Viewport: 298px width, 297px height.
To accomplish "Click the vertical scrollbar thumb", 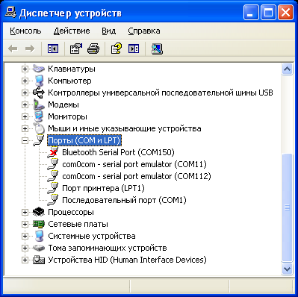I will coord(287,207).
